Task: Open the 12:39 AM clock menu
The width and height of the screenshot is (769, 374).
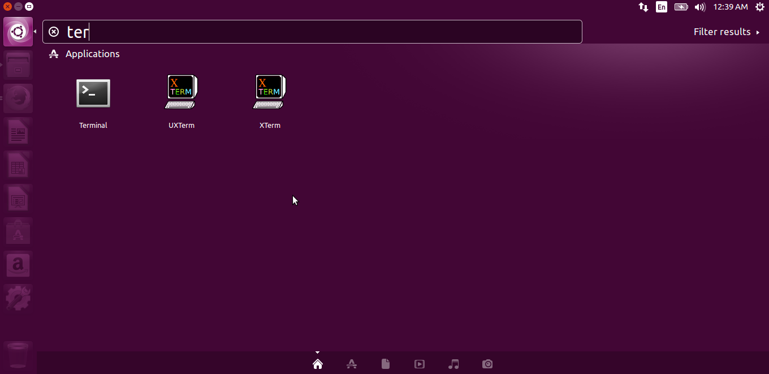Action: coord(731,7)
